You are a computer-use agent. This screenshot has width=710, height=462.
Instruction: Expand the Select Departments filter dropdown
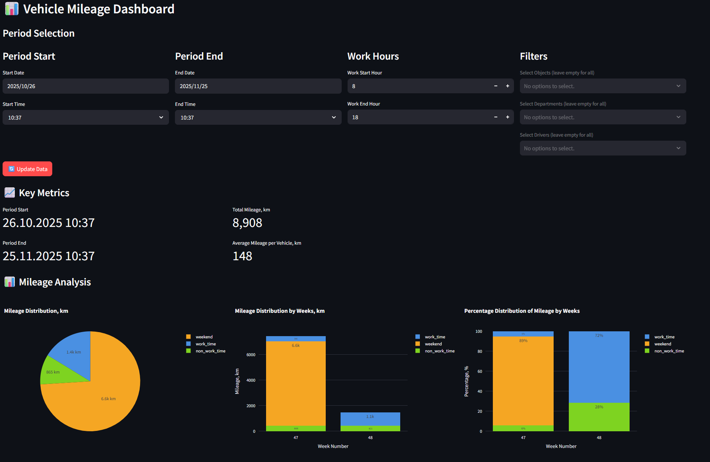tap(603, 117)
